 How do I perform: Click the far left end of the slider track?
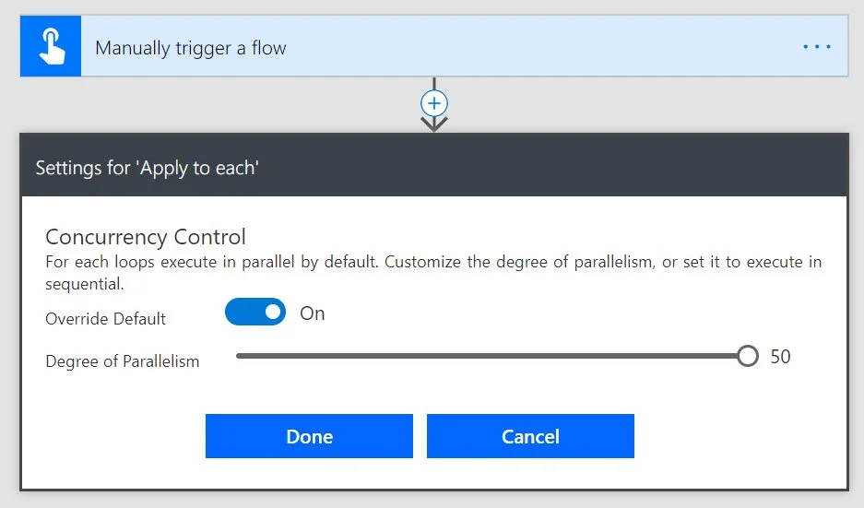coord(239,356)
